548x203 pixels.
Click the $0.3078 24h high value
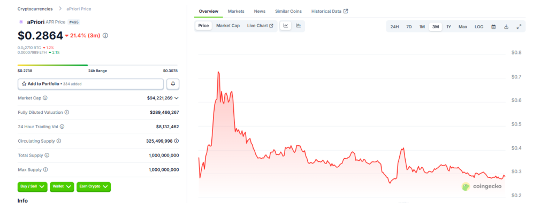tap(170, 71)
